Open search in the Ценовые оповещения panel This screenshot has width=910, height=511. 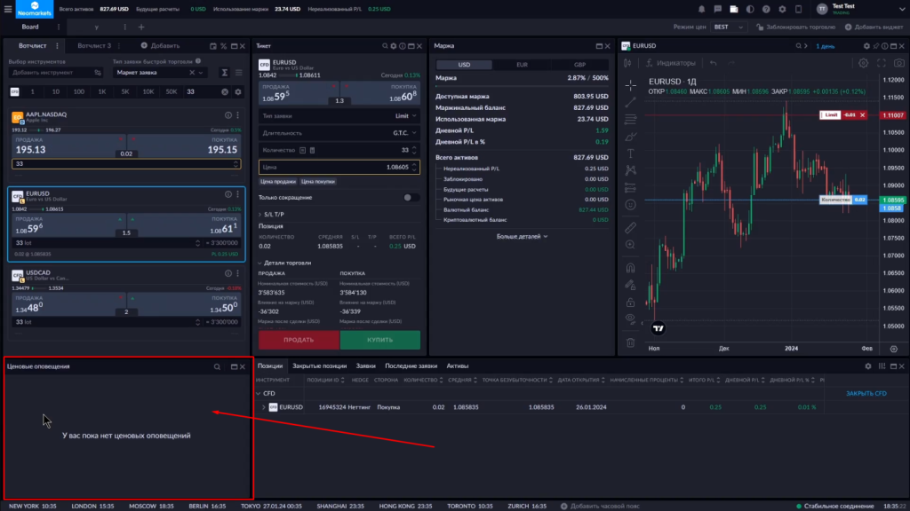(x=217, y=366)
